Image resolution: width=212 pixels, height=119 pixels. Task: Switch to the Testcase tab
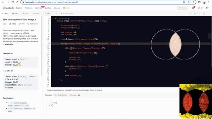[x=48, y=95]
